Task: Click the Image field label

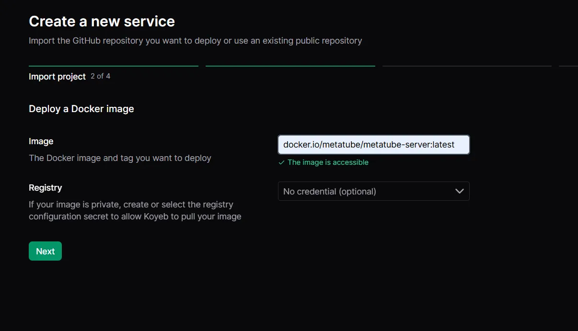Action: (41, 141)
